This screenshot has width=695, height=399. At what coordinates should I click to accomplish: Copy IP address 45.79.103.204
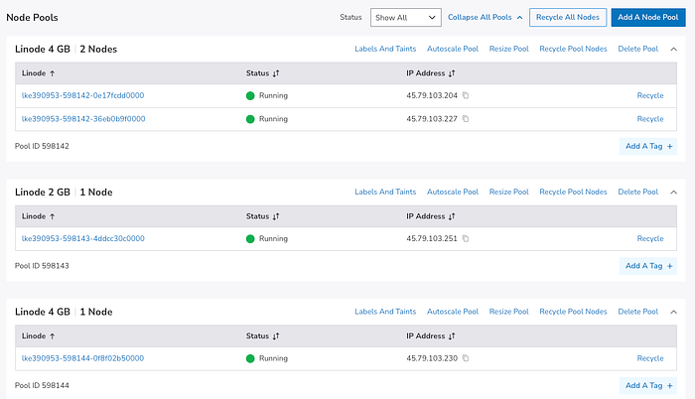465,95
